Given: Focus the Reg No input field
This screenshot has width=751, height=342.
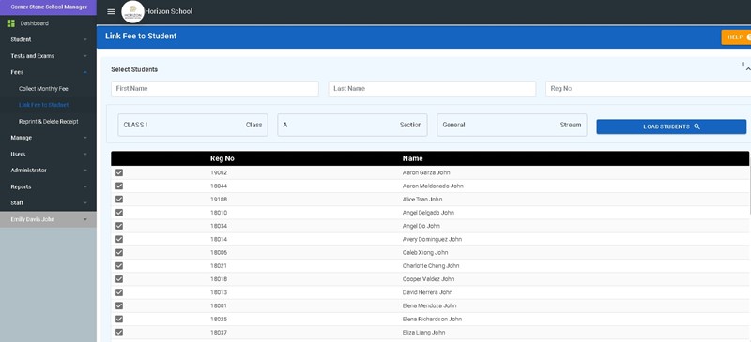Looking at the screenshot, I should tap(649, 88).
